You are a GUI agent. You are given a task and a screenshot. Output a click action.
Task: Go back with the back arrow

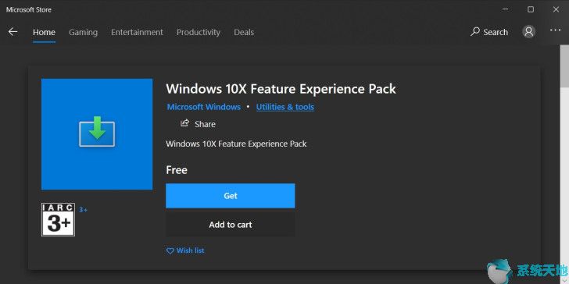pyautogui.click(x=13, y=32)
